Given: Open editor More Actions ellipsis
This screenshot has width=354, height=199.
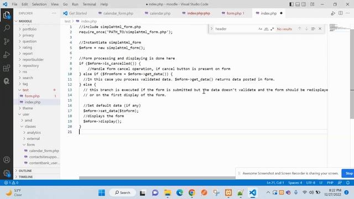Looking at the screenshot, I should (348, 13).
